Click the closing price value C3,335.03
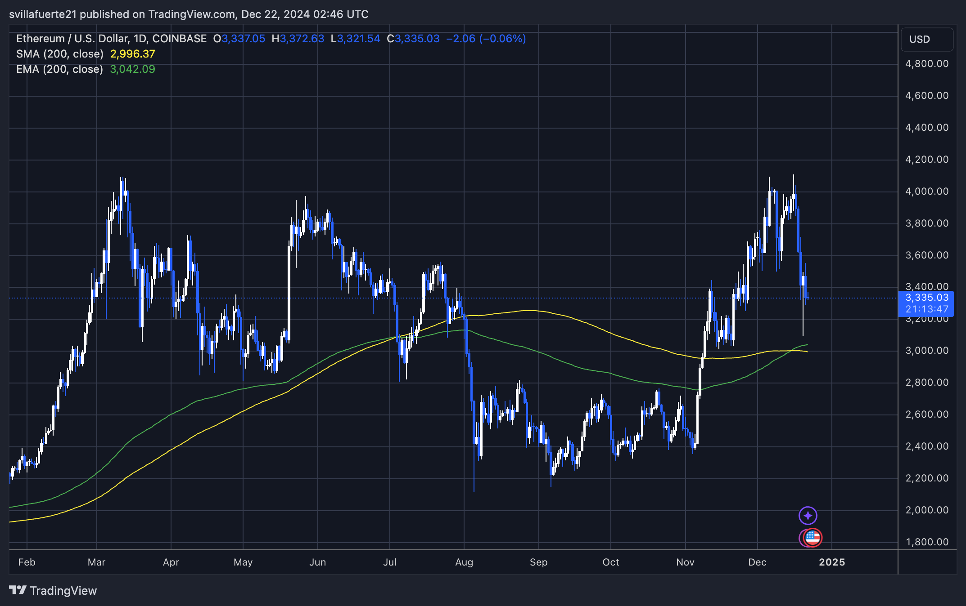 pyautogui.click(x=413, y=39)
